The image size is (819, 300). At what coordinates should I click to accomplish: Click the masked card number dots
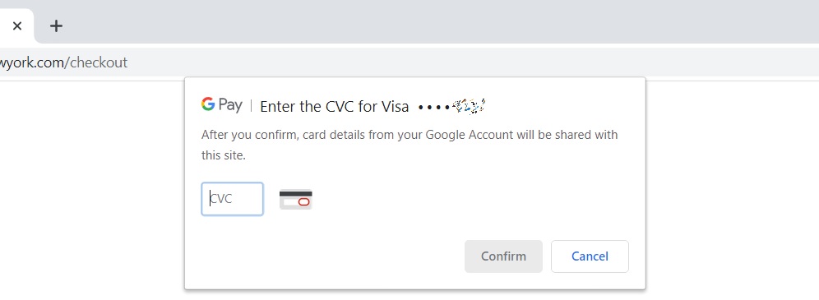[x=433, y=107]
